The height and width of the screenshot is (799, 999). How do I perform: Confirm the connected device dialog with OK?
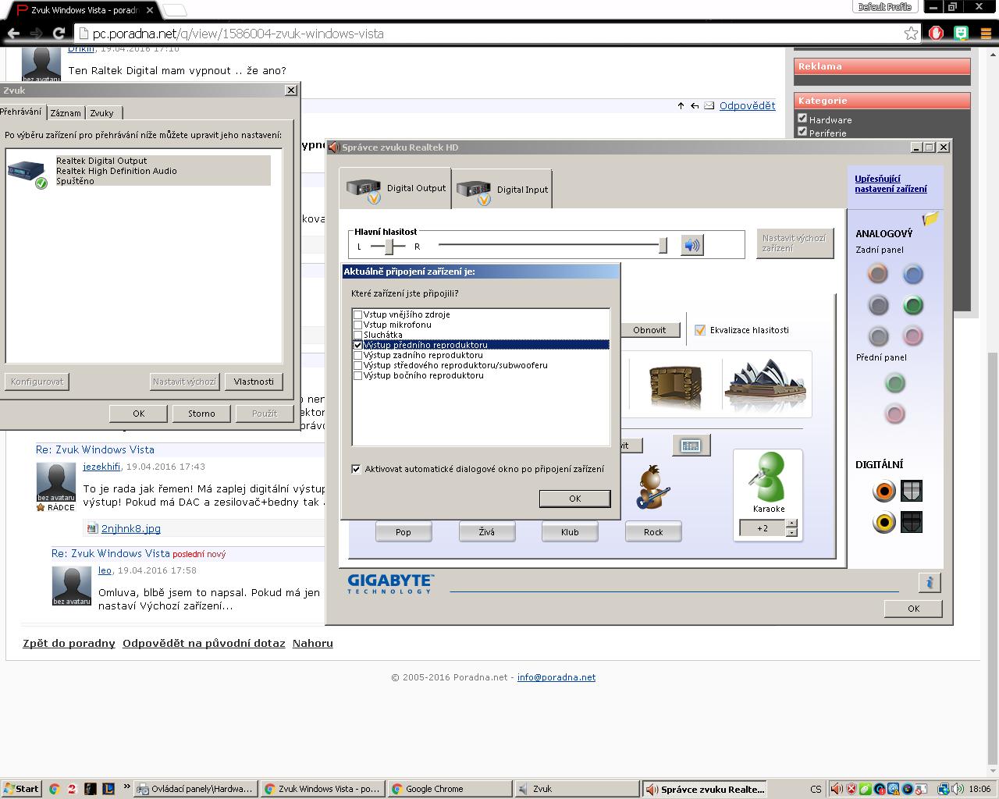[574, 499]
